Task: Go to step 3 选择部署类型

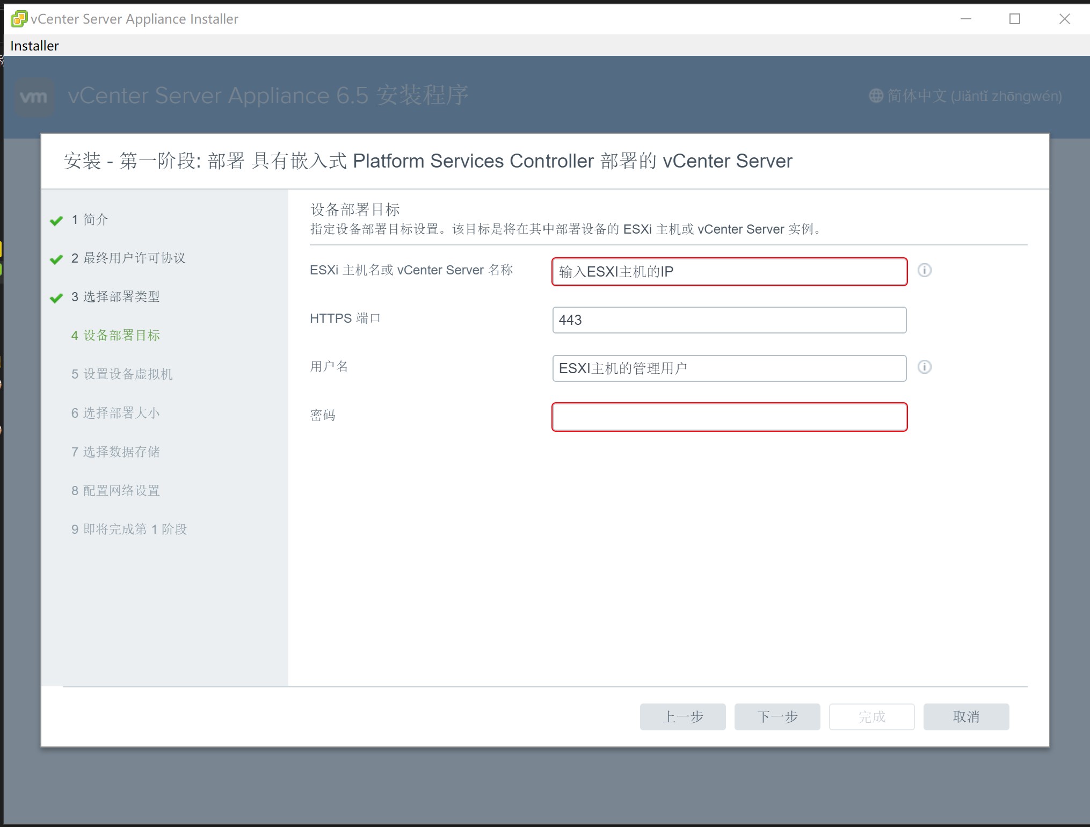Action: (x=115, y=297)
